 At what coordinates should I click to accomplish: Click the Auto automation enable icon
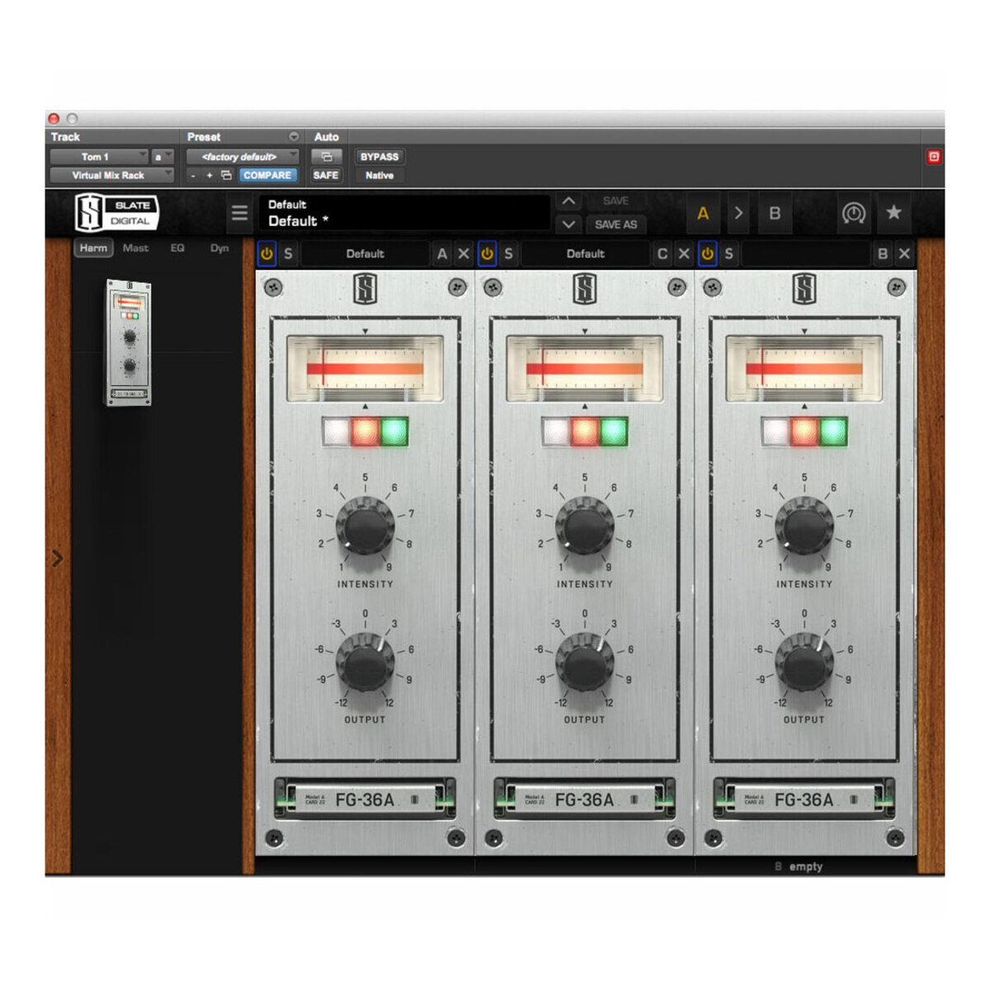tap(326, 157)
